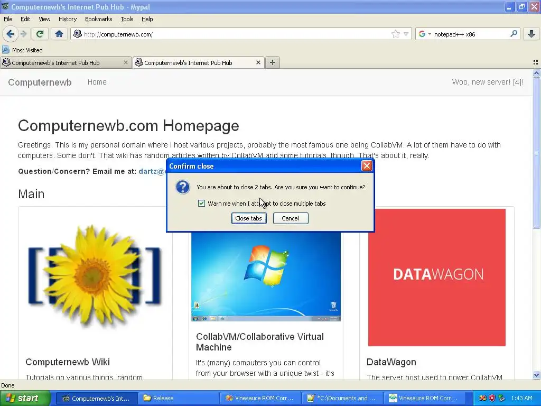This screenshot has width=541, height=406.
Task: Click the Windows 7 CollabVM screenshot
Action: 266,277
